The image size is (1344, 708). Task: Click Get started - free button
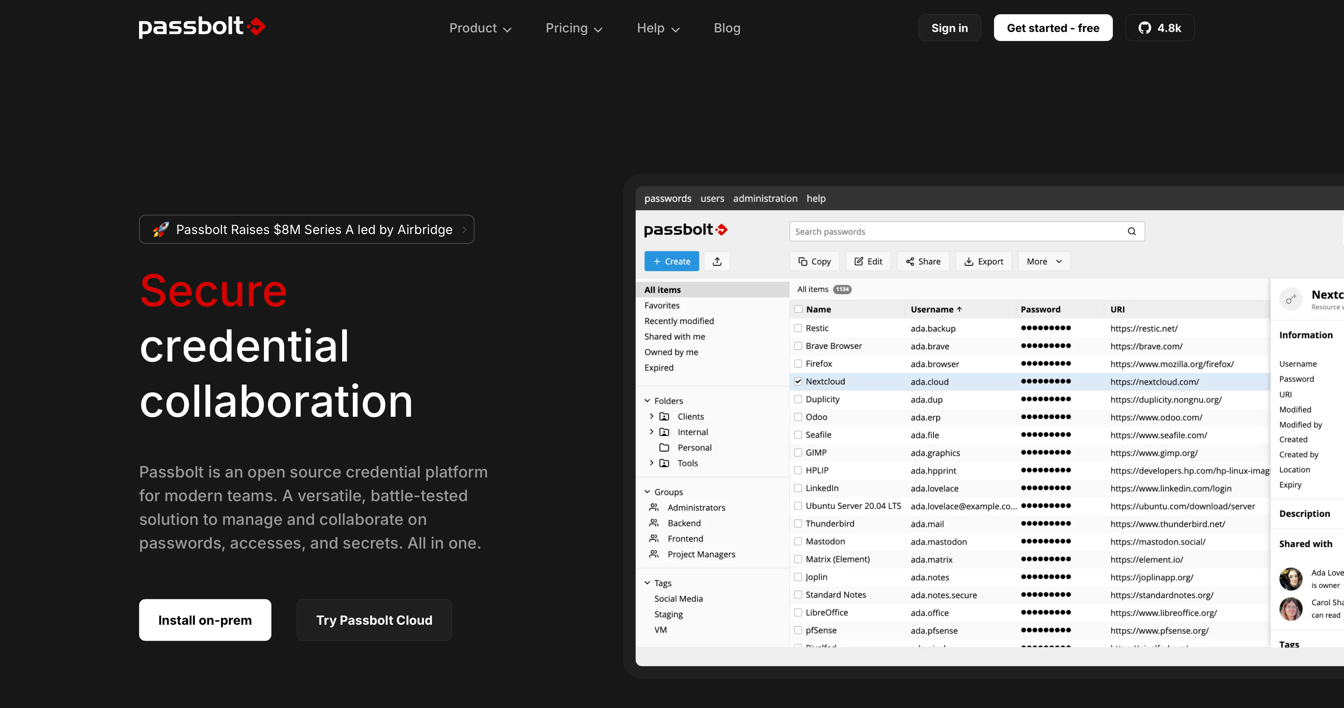(x=1052, y=28)
